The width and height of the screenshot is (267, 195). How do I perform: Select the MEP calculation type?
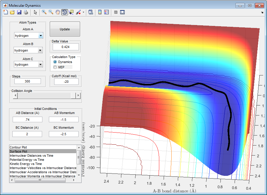click(55, 67)
